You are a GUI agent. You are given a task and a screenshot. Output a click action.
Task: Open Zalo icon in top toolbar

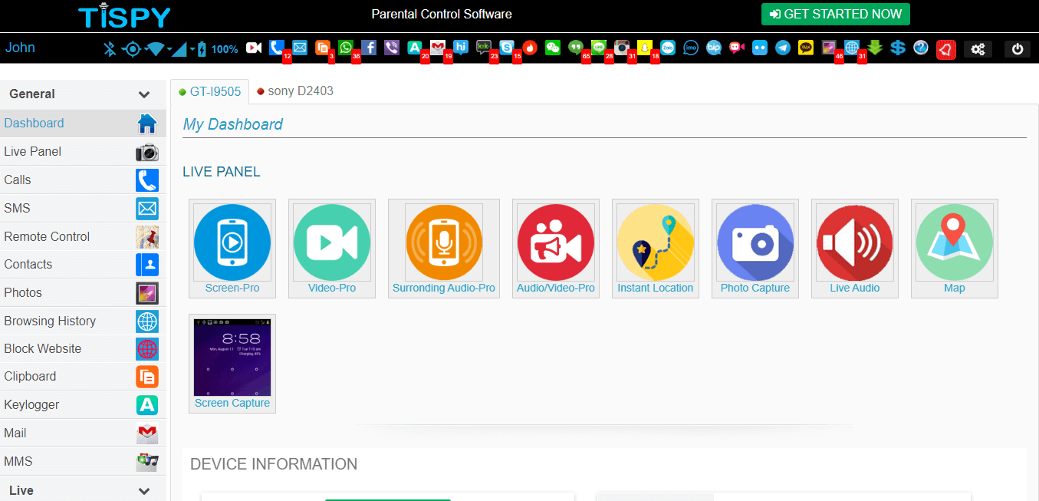pyautogui.click(x=668, y=48)
